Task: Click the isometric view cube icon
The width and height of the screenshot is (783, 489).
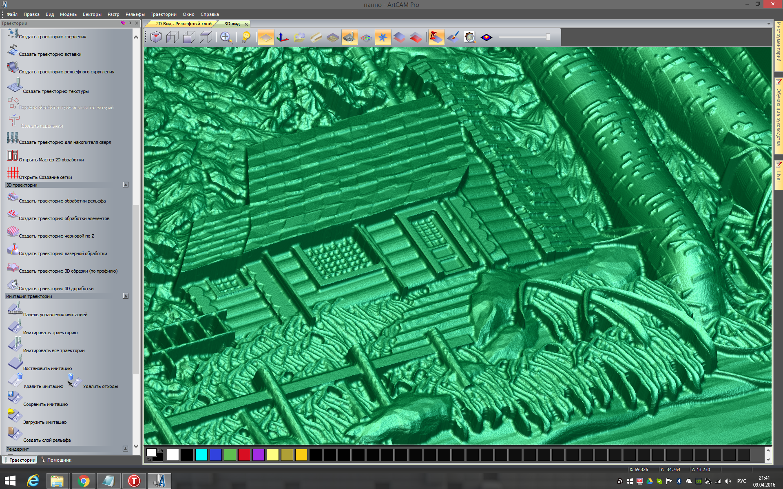Action: coord(156,37)
